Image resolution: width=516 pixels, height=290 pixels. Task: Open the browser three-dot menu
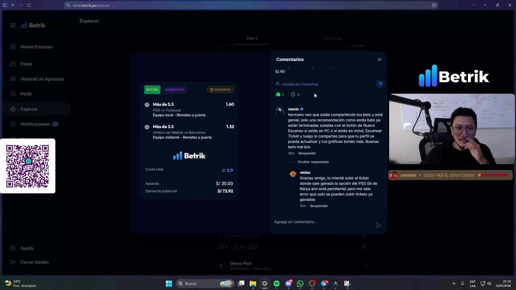(473, 5)
